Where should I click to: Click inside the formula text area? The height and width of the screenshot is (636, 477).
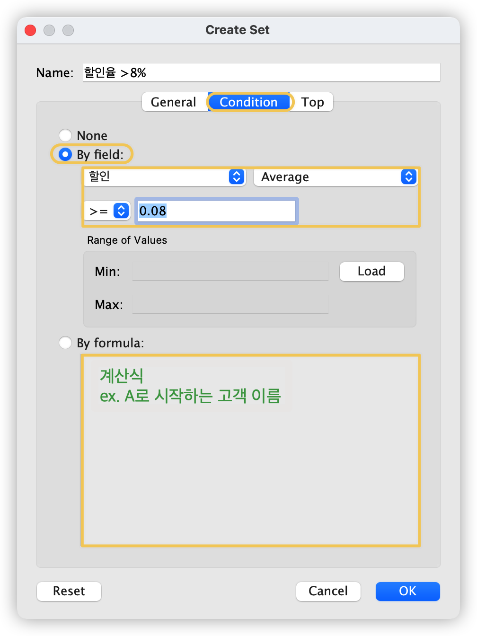(251, 450)
